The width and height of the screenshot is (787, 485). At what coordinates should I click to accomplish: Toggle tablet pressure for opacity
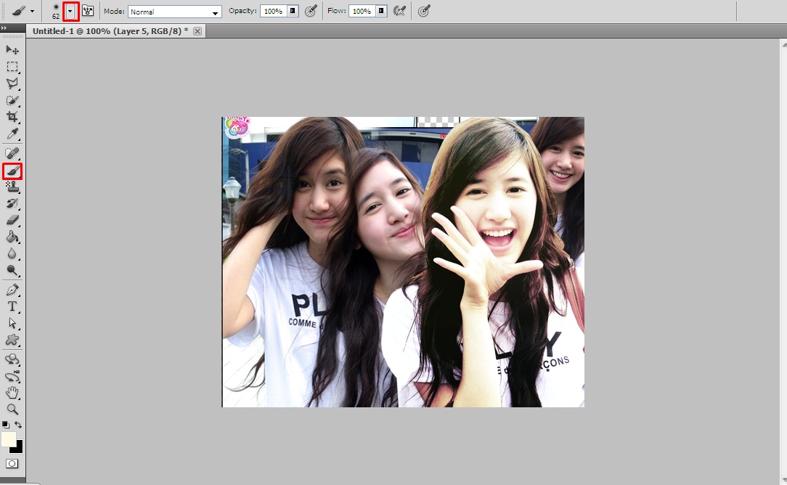(x=311, y=11)
